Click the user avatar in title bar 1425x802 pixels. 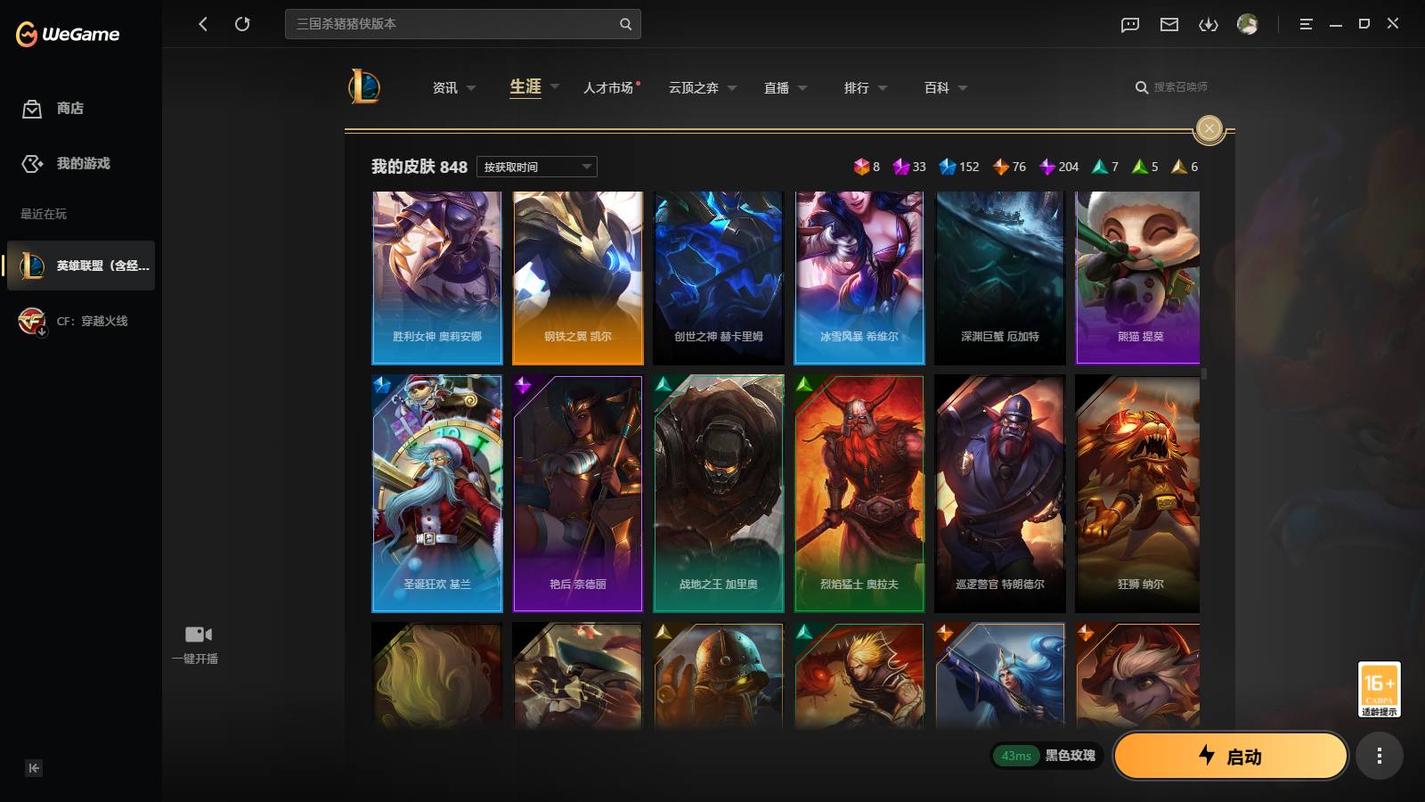1248,24
